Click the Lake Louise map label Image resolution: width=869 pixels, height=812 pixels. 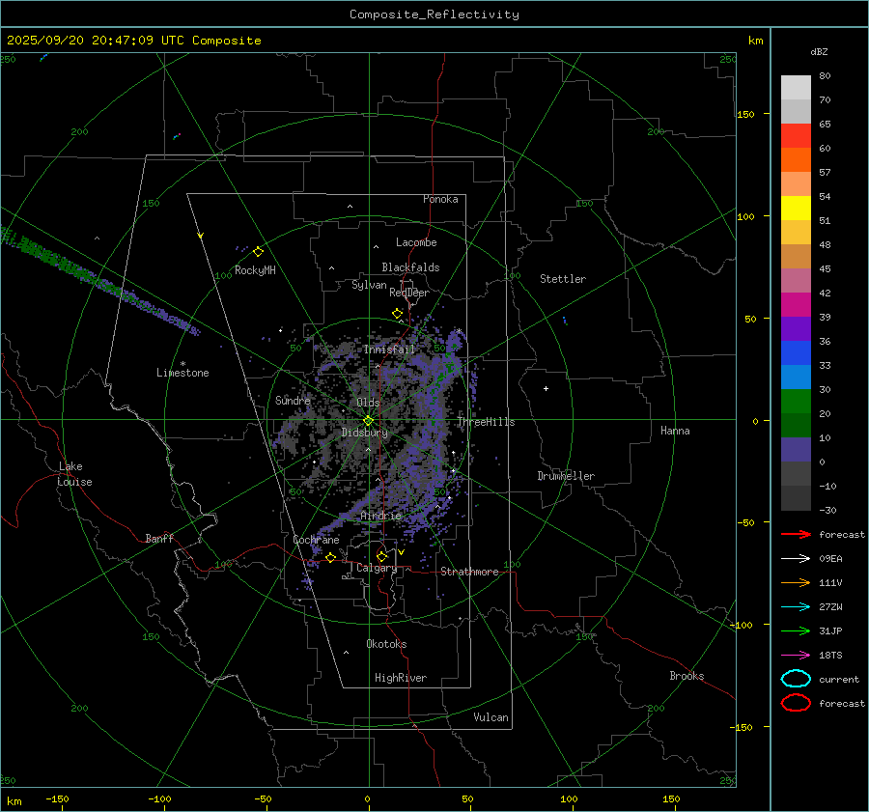coord(74,474)
